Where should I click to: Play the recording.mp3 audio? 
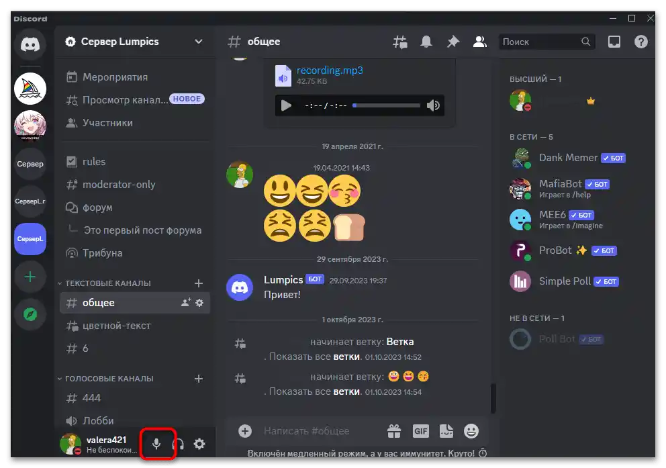(x=286, y=105)
